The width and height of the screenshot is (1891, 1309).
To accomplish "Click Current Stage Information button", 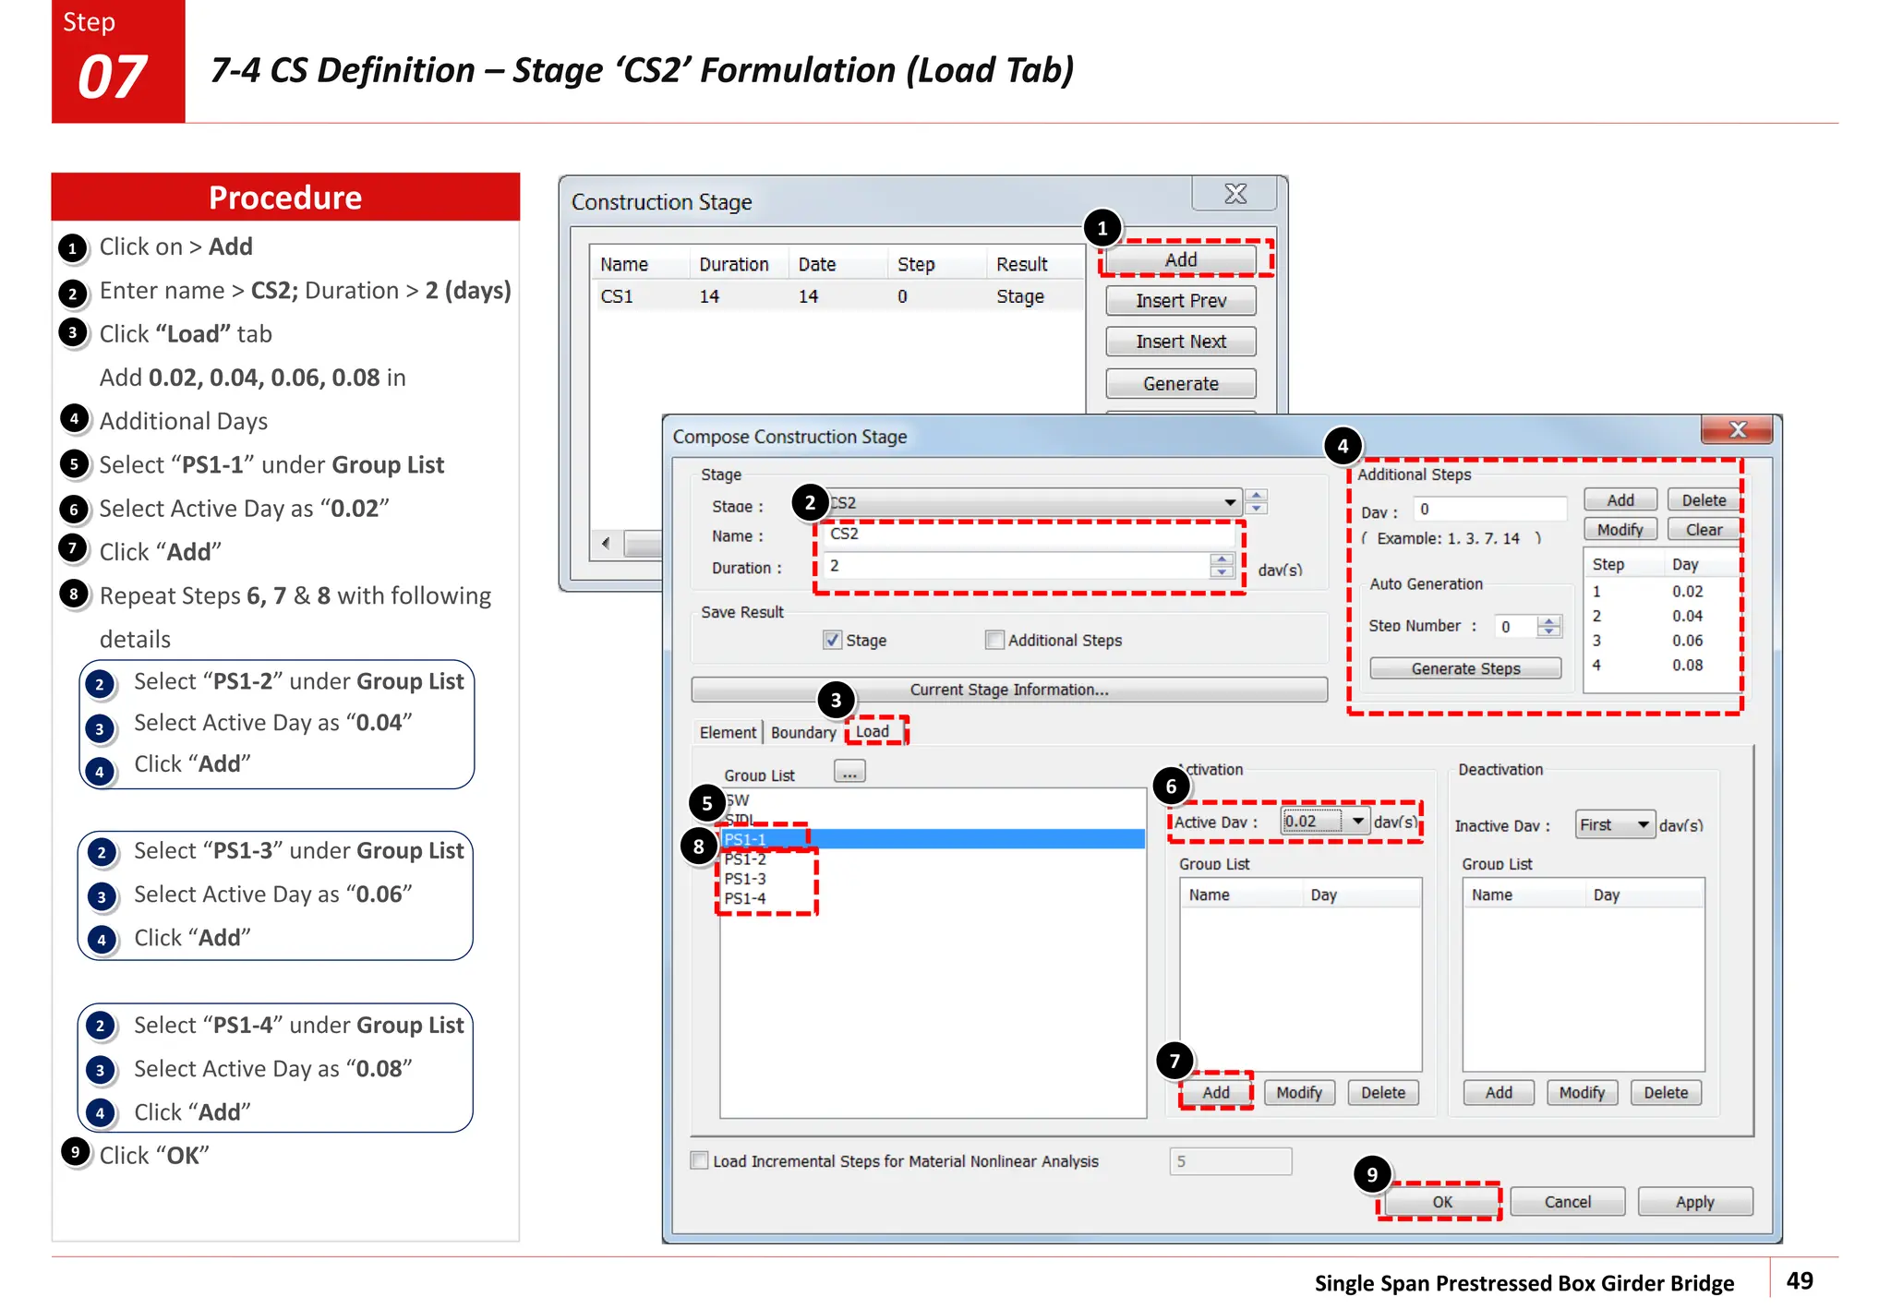I will (x=1008, y=690).
